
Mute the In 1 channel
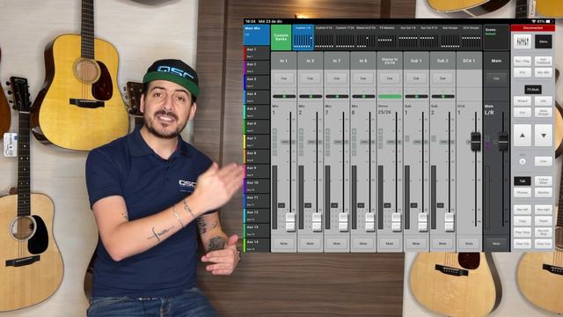[283, 244]
